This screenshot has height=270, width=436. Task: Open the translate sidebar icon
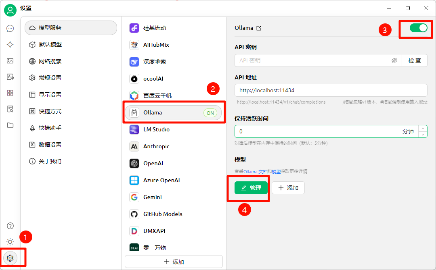[10, 77]
